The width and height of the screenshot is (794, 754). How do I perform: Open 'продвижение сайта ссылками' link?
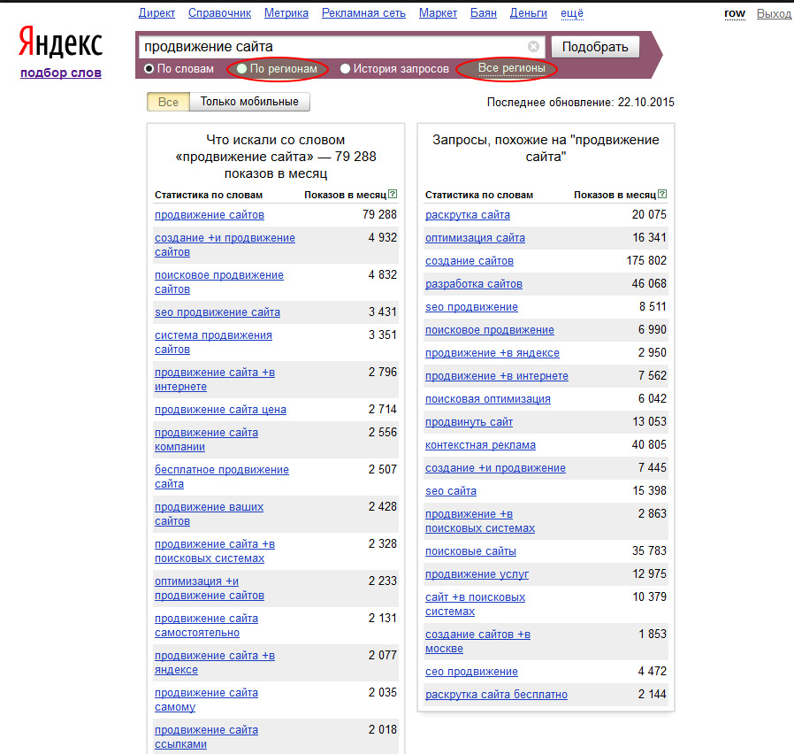[x=206, y=737]
